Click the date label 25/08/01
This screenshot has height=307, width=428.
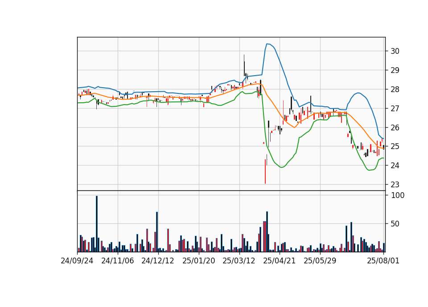click(383, 261)
